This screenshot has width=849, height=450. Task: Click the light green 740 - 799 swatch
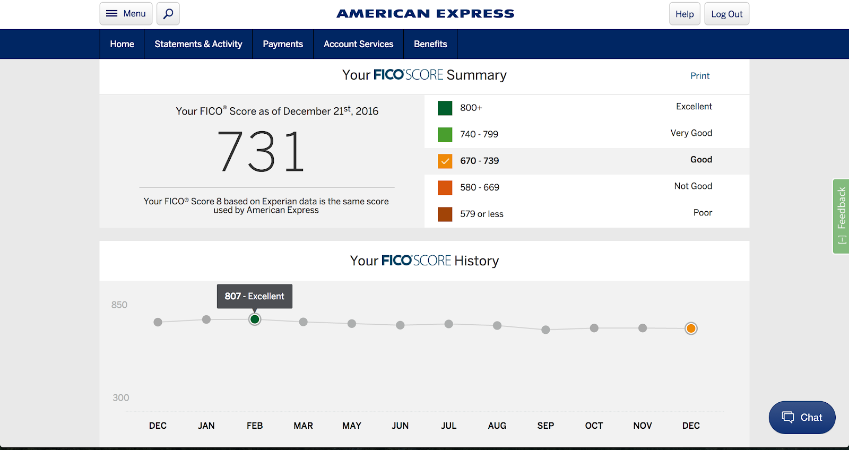445,134
